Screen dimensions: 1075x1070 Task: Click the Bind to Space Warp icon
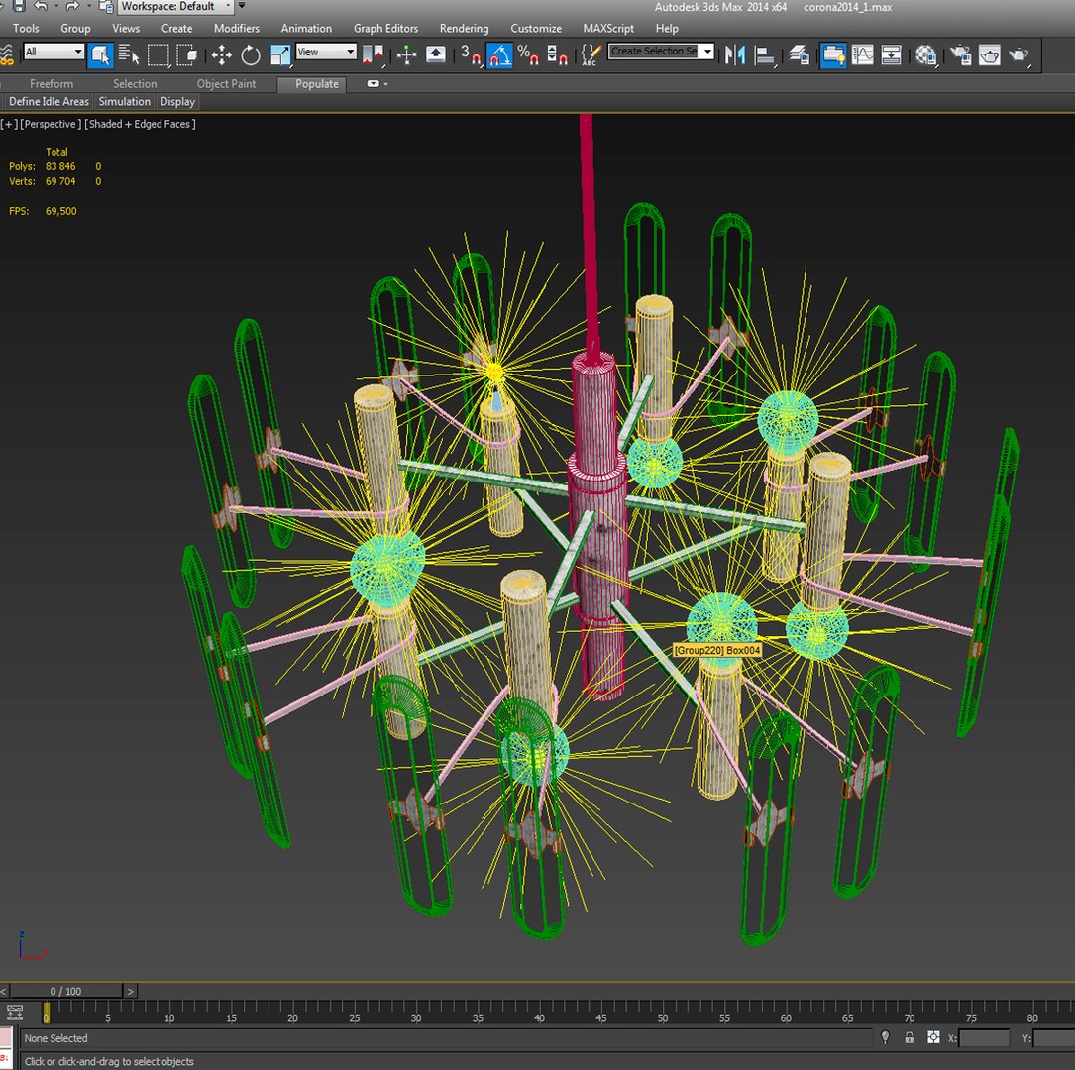(x=7, y=54)
